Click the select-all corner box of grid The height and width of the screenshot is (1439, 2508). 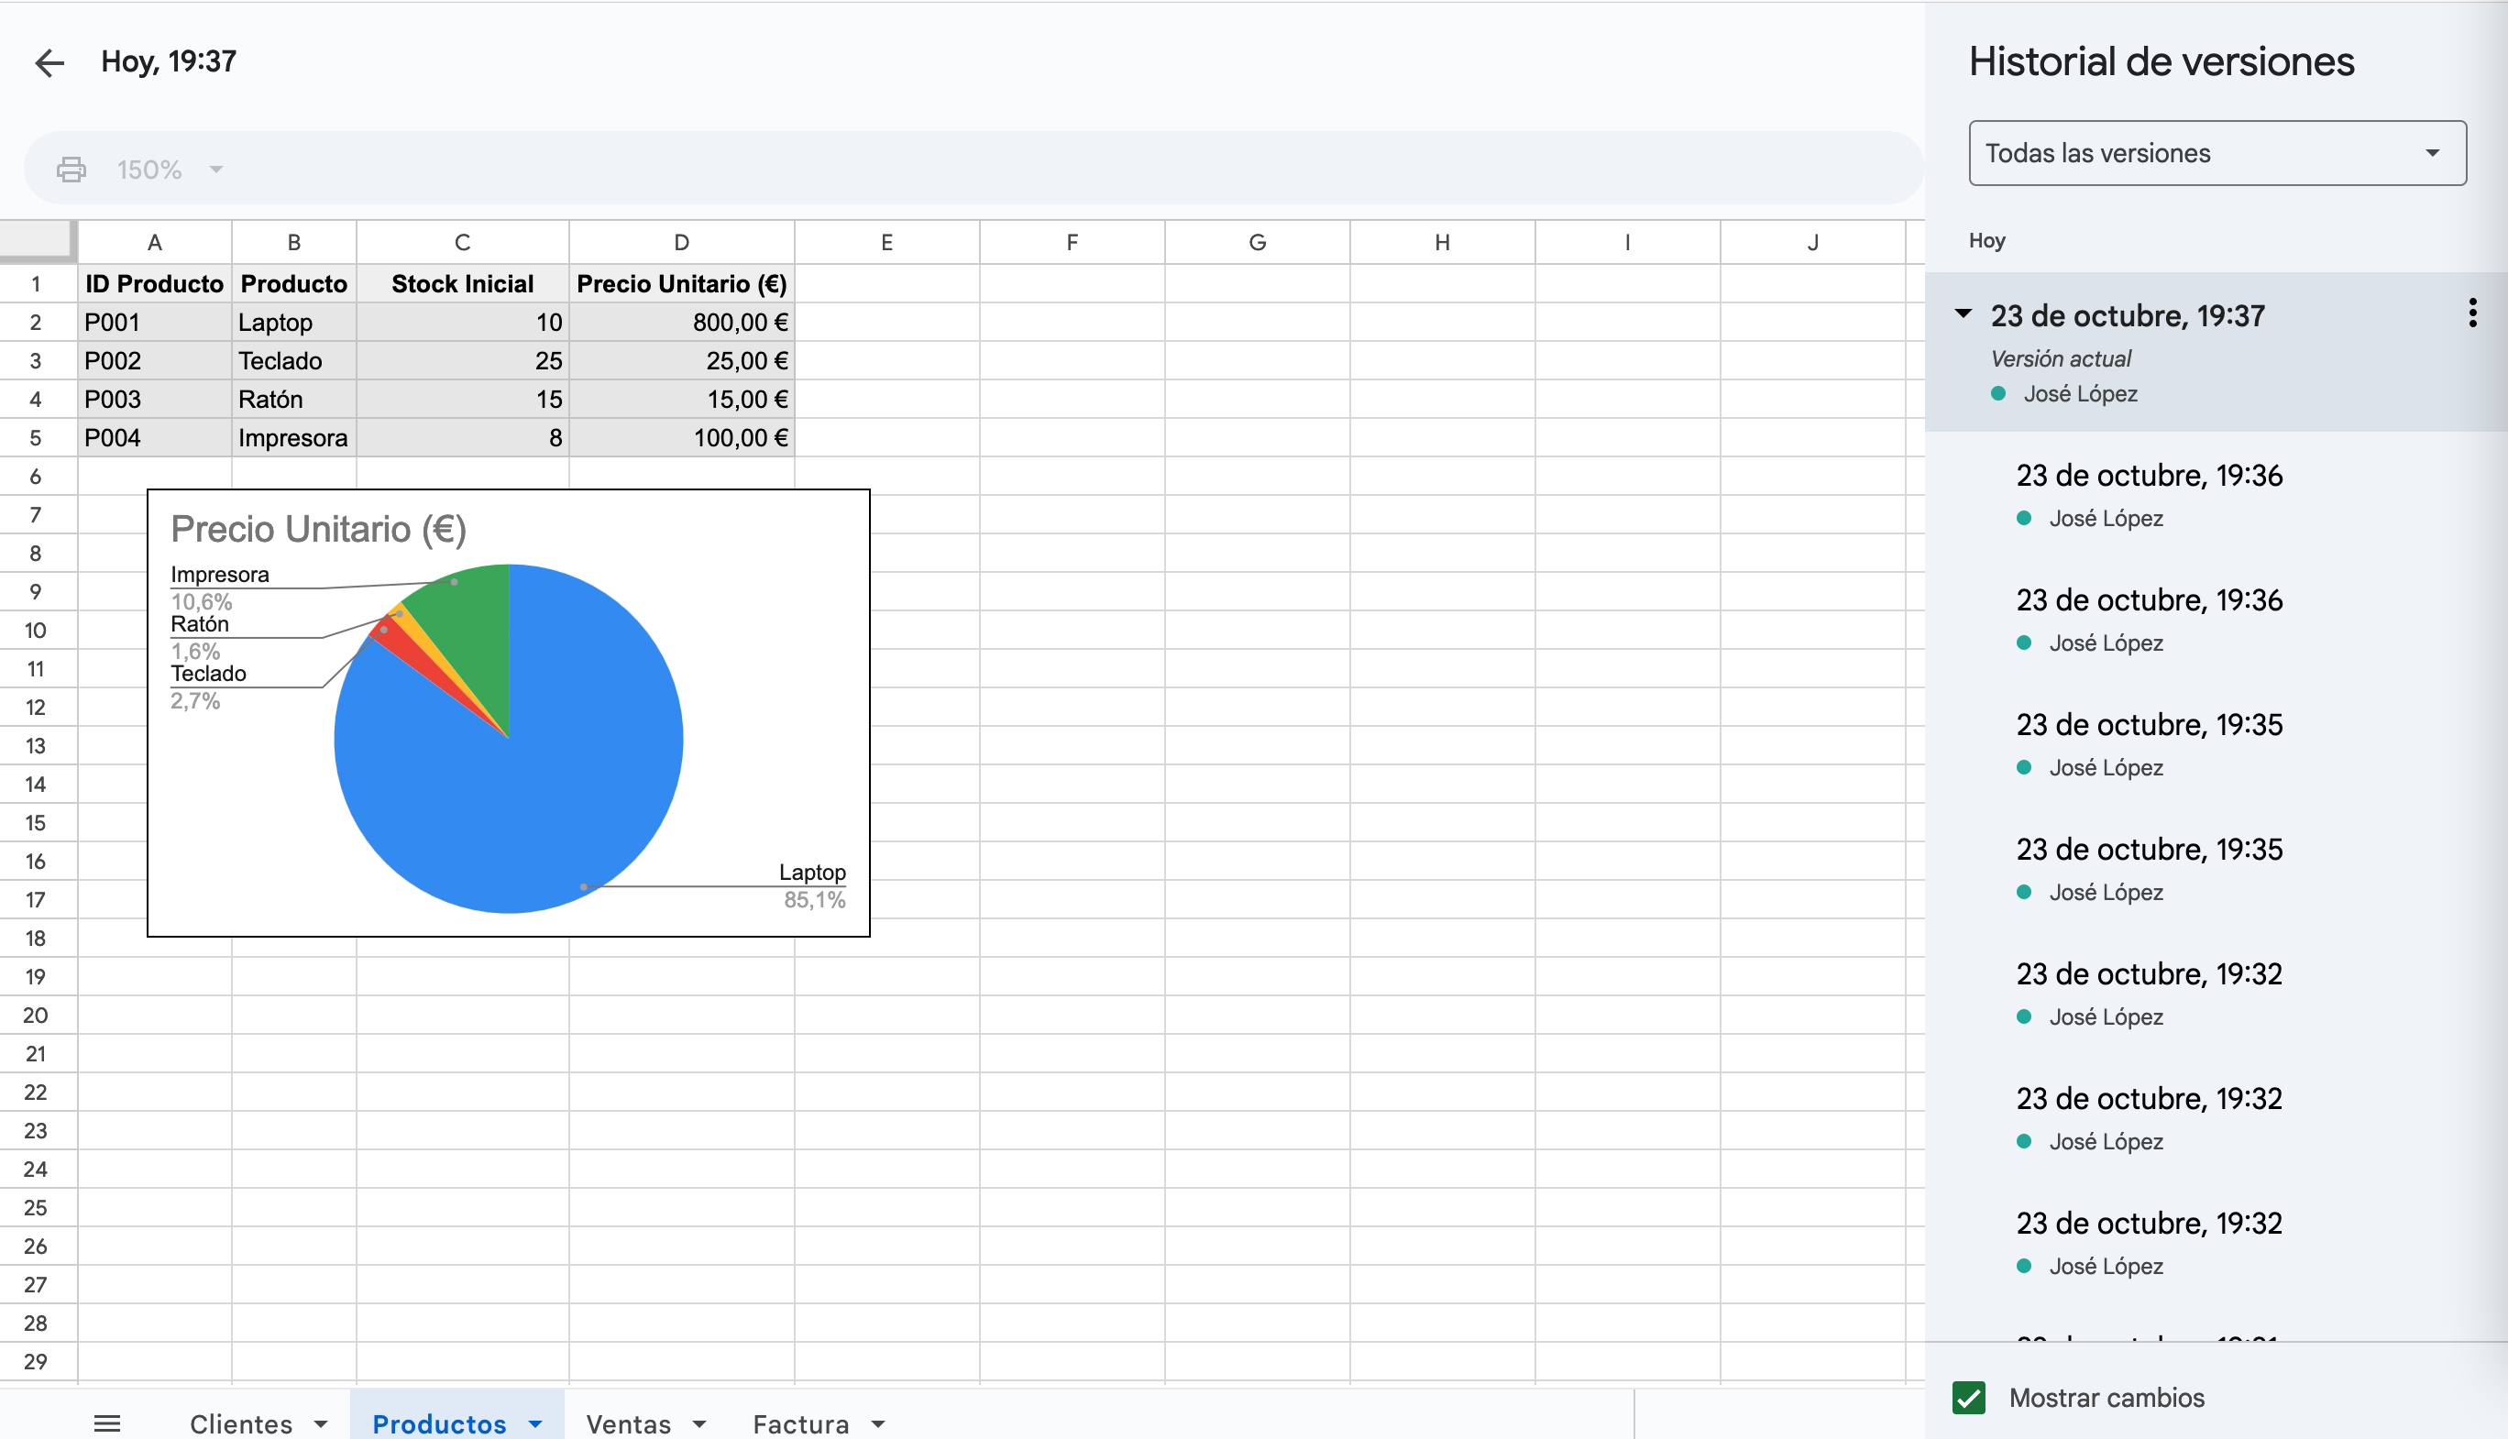[x=38, y=241]
